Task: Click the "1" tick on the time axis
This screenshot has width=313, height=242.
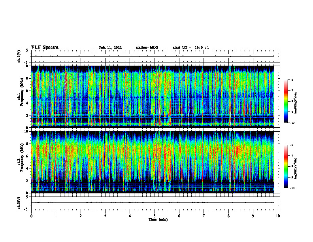Action: click(56, 216)
